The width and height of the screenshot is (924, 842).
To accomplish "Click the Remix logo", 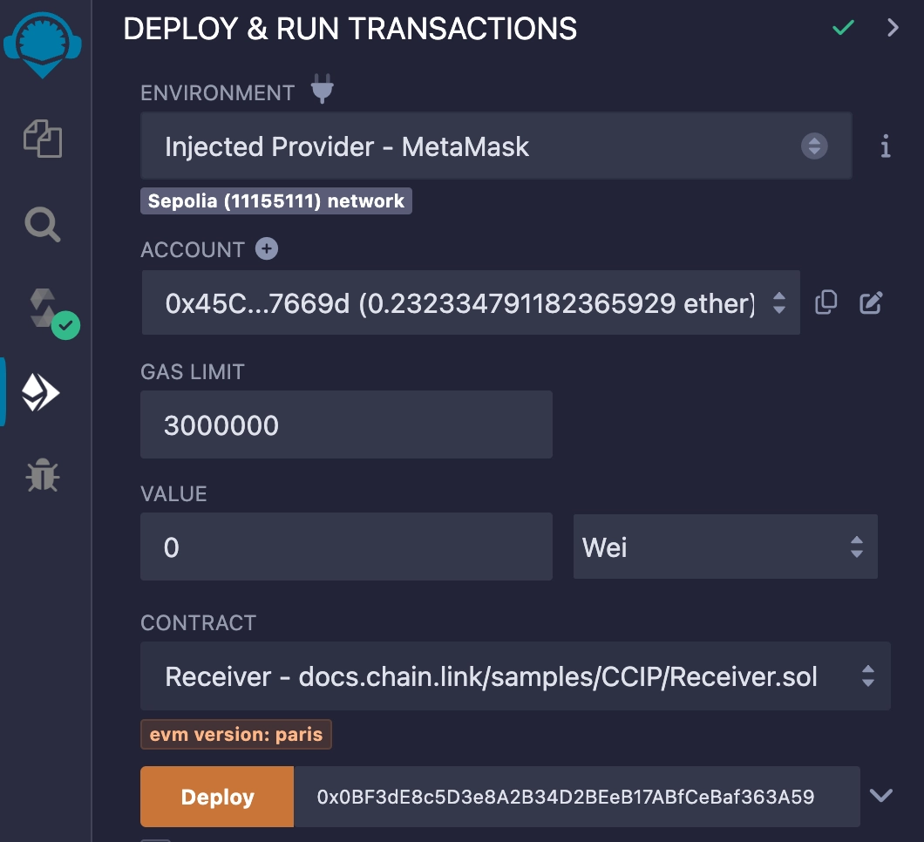I will pyautogui.click(x=42, y=42).
